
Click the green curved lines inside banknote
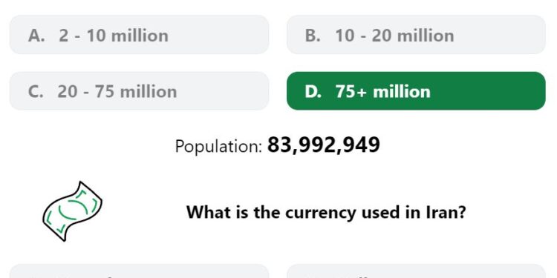pos(74,211)
